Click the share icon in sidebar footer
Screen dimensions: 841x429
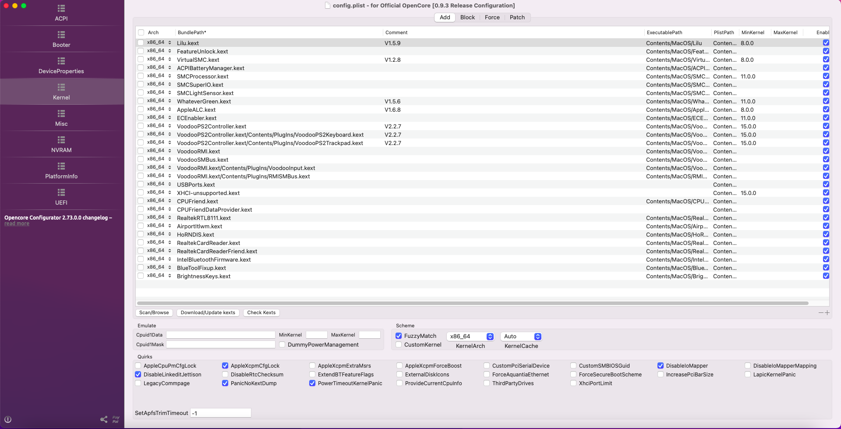tap(104, 419)
